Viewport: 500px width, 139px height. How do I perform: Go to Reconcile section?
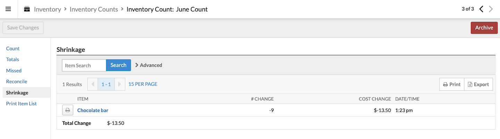(17, 81)
